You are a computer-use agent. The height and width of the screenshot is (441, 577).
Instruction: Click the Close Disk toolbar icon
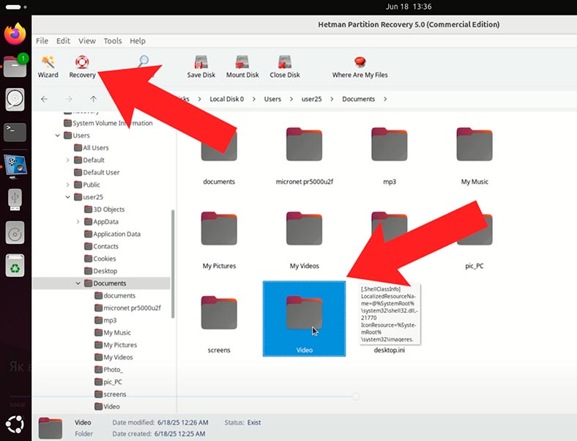tap(284, 67)
